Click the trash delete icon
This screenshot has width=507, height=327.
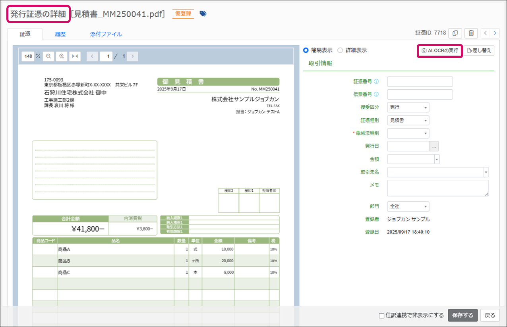(x=471, y=33)
